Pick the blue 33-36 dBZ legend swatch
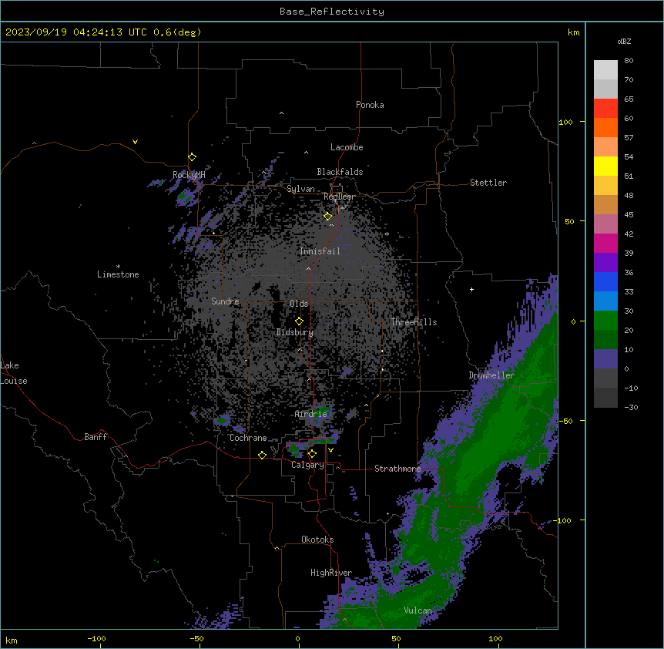664x649 pixels. pos(605,281)
